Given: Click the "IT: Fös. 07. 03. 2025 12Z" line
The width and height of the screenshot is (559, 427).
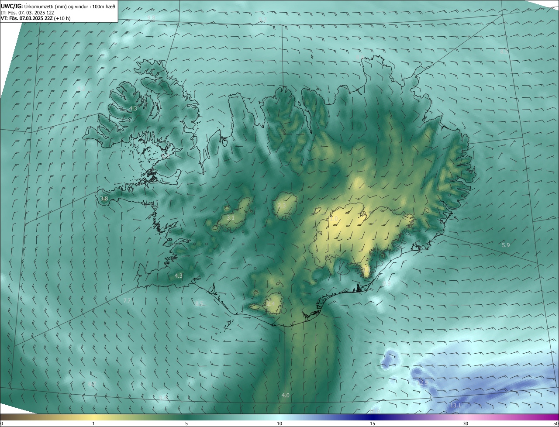Looking at the screenshot, I should 28,12.
